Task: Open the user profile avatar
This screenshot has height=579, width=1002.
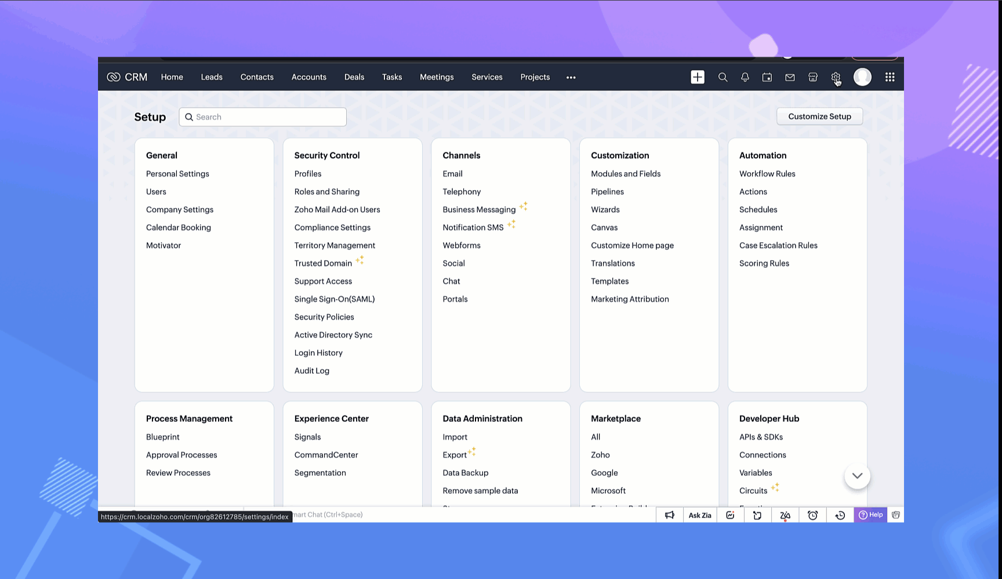Action: pyautogui.click(x=862, y=77)
